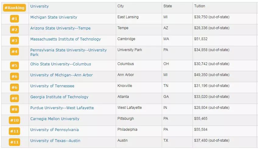Click the #10 ranking badge

pos(14,120)
